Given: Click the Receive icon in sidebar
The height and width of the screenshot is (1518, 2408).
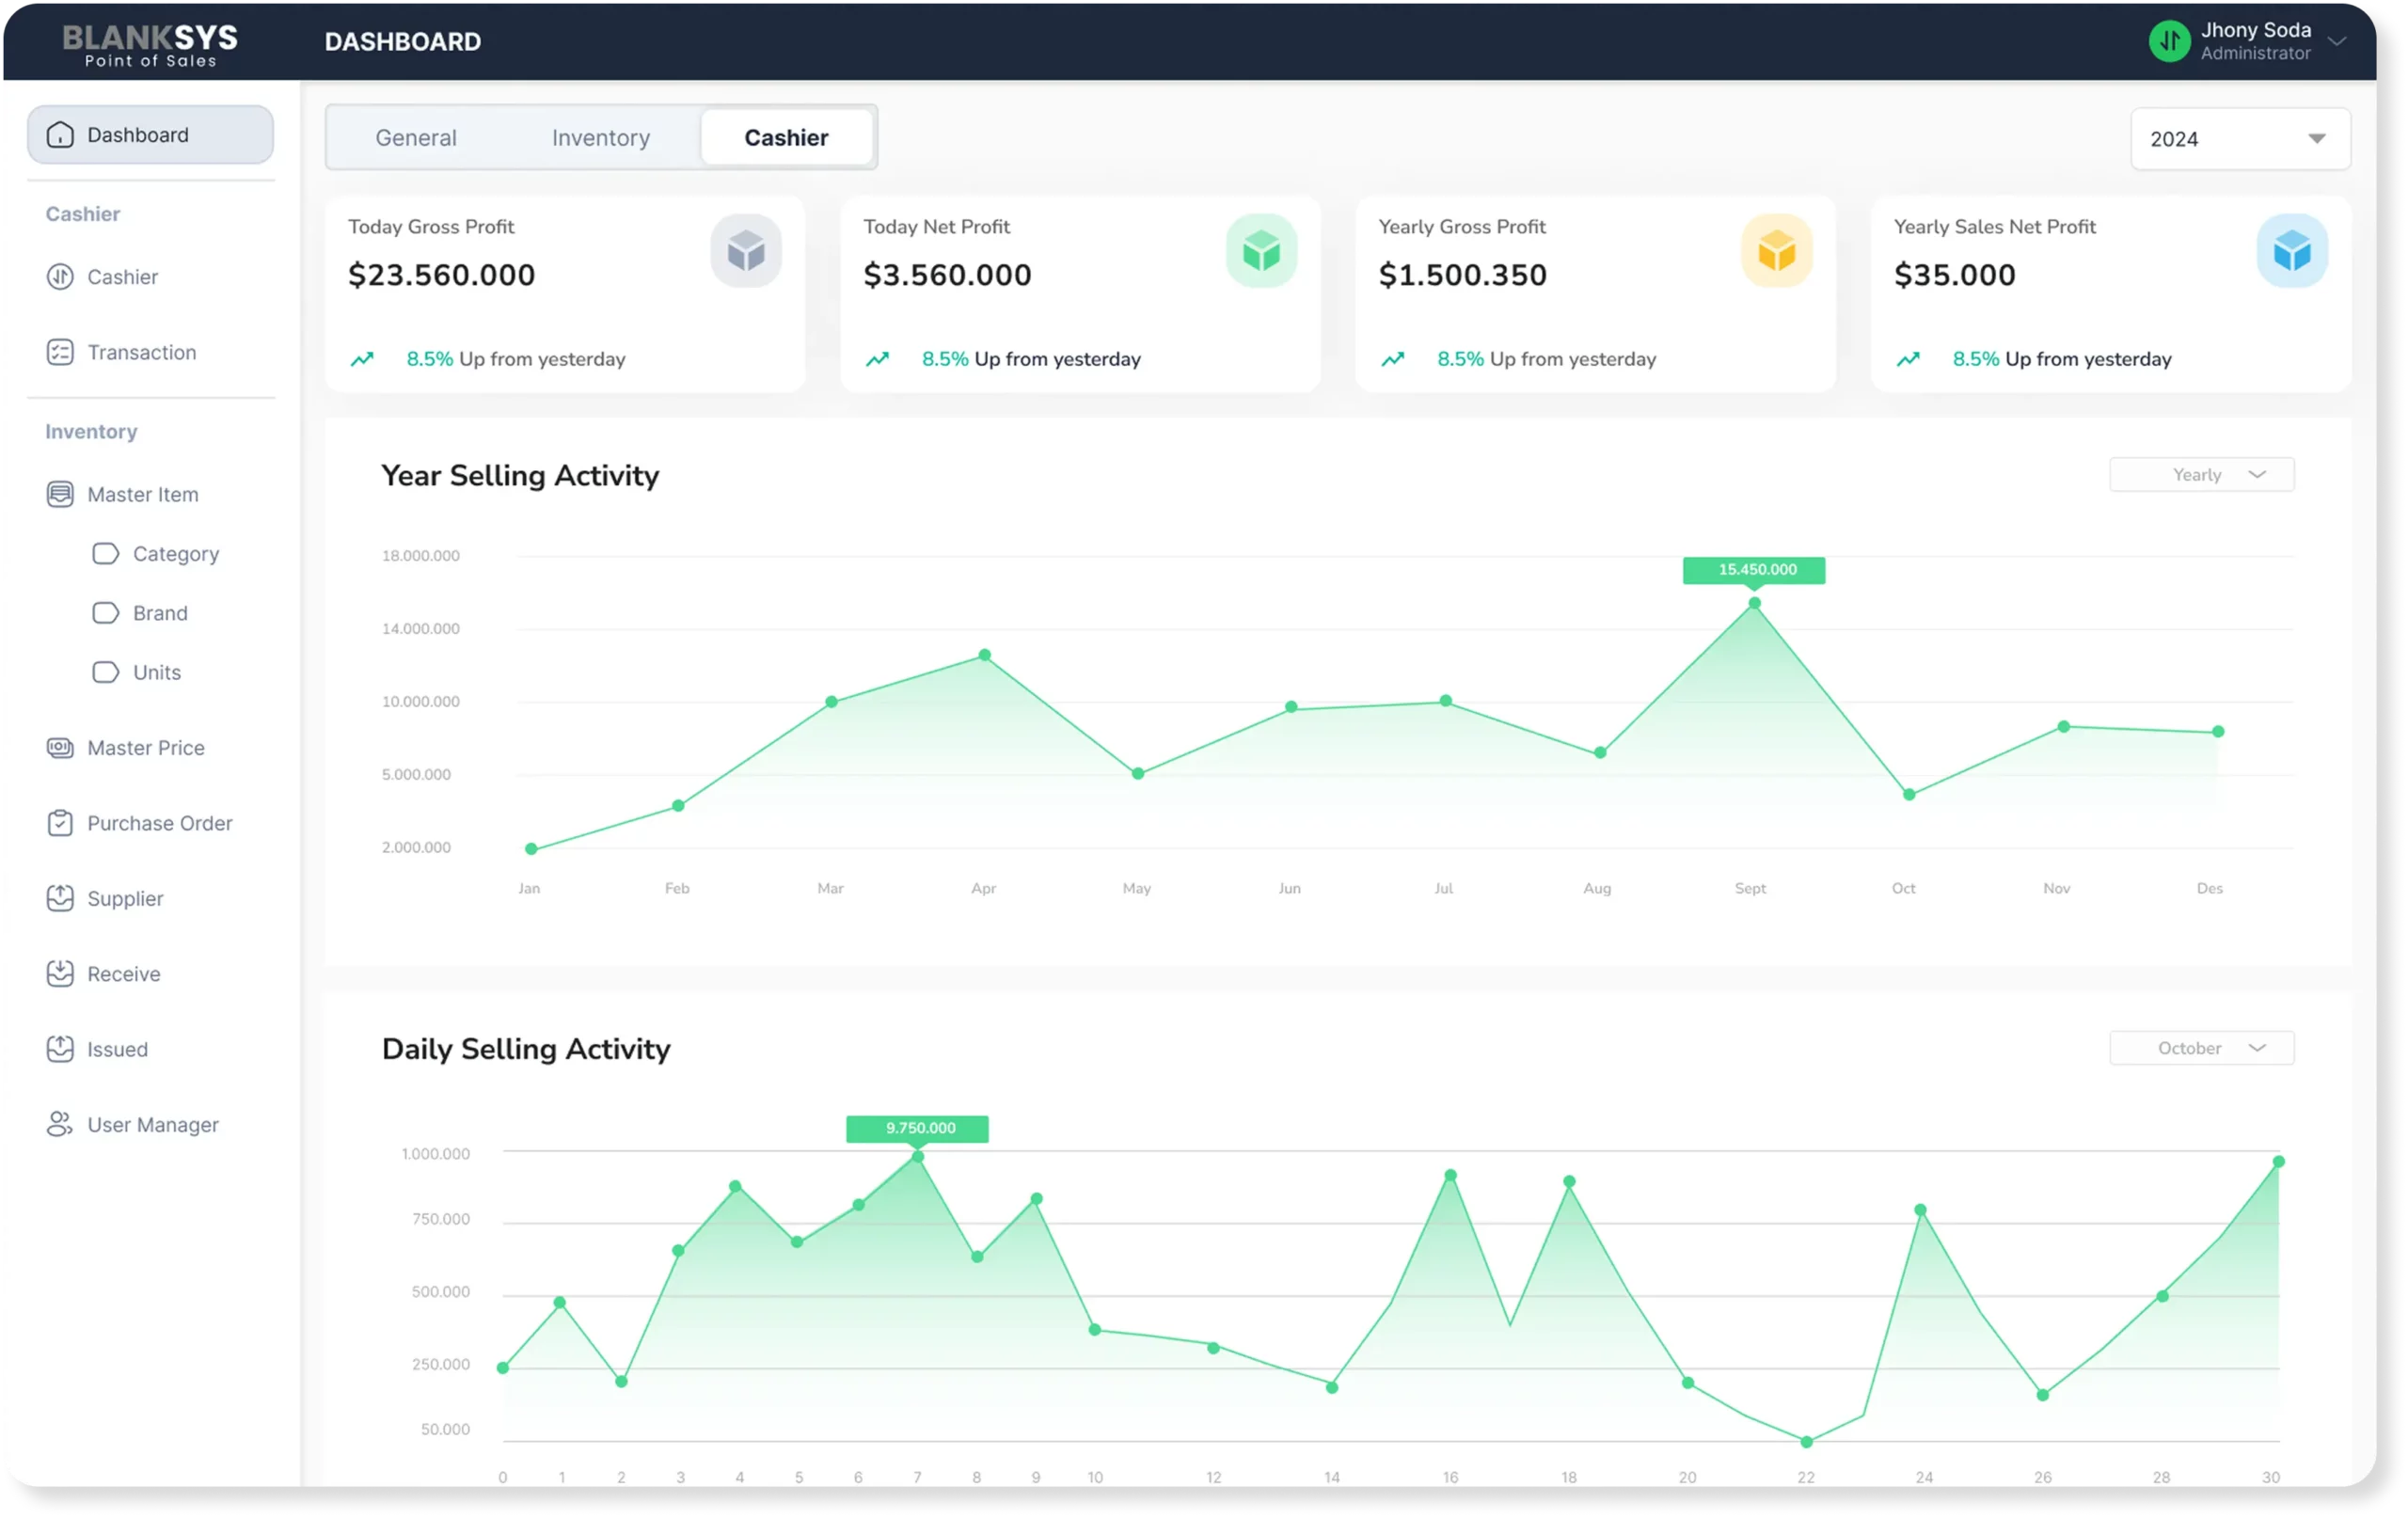Looking at the screenshot, I should pos(60,973).
